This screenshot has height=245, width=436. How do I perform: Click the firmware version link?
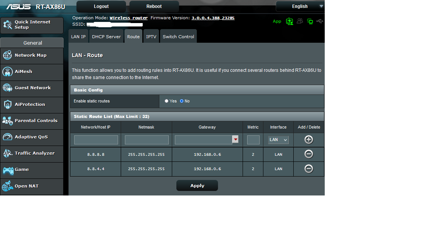[213, 18]
